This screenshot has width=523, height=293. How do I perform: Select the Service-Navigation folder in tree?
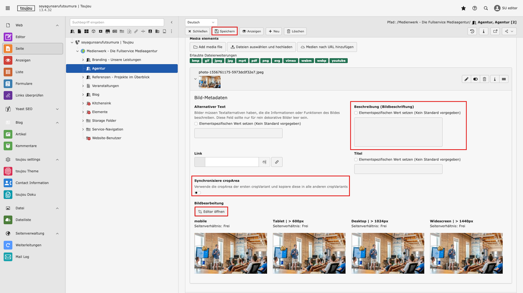[107, 129]
